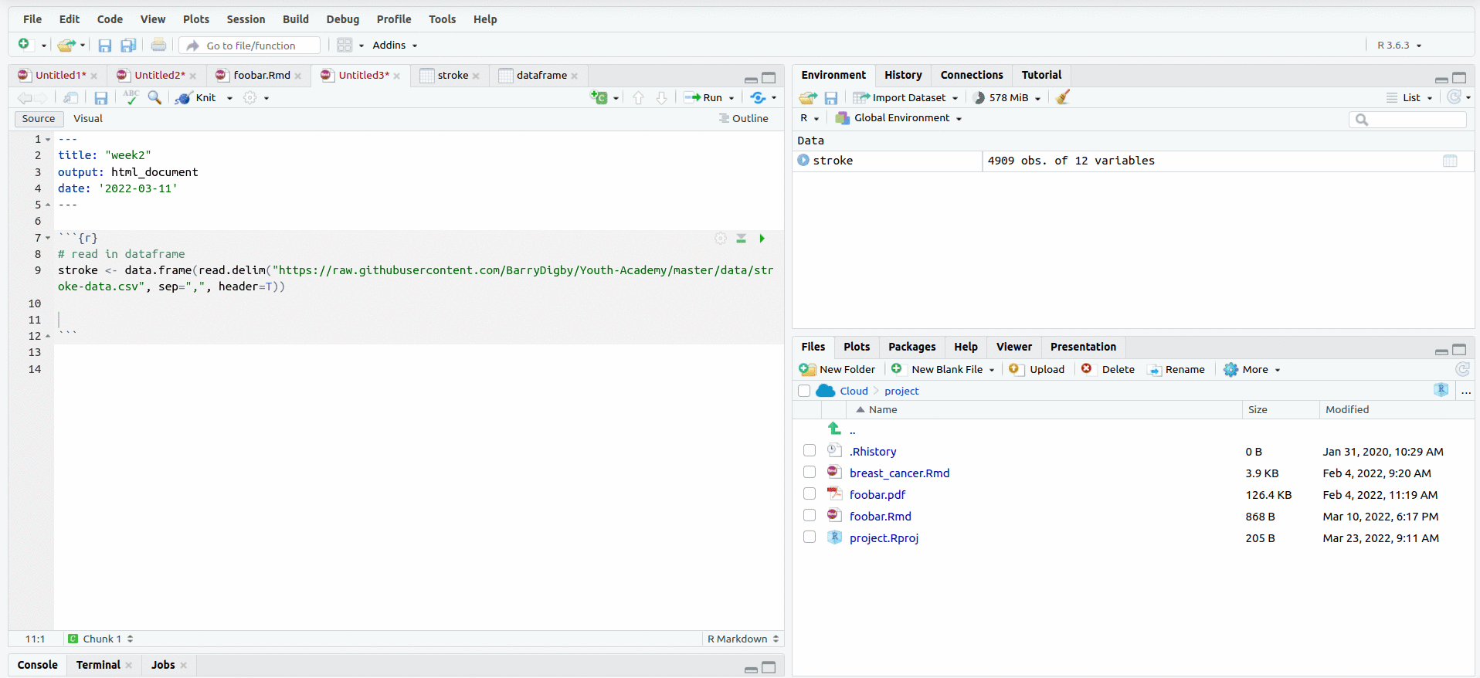Click the Save All documents icon

128,46
